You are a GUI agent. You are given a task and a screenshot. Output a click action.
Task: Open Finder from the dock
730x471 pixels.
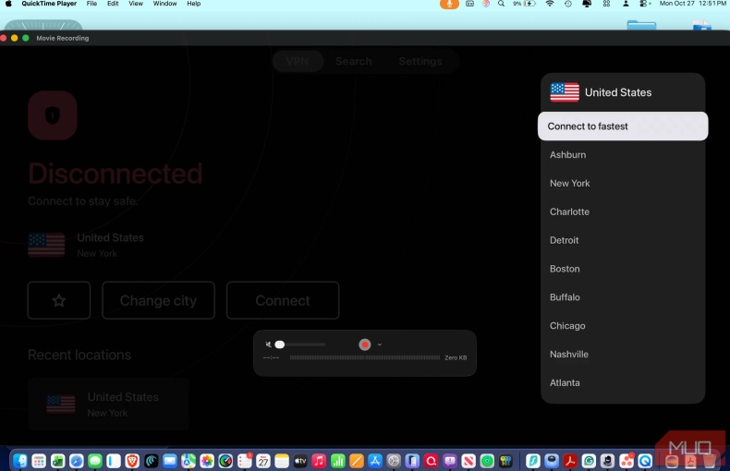click(x=20, y=460)
